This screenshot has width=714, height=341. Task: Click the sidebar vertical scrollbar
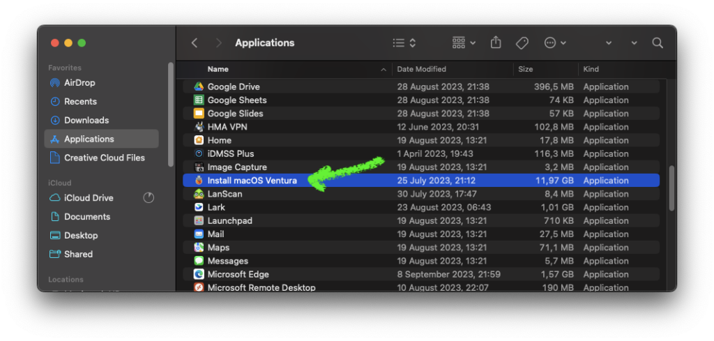[171, 114]
